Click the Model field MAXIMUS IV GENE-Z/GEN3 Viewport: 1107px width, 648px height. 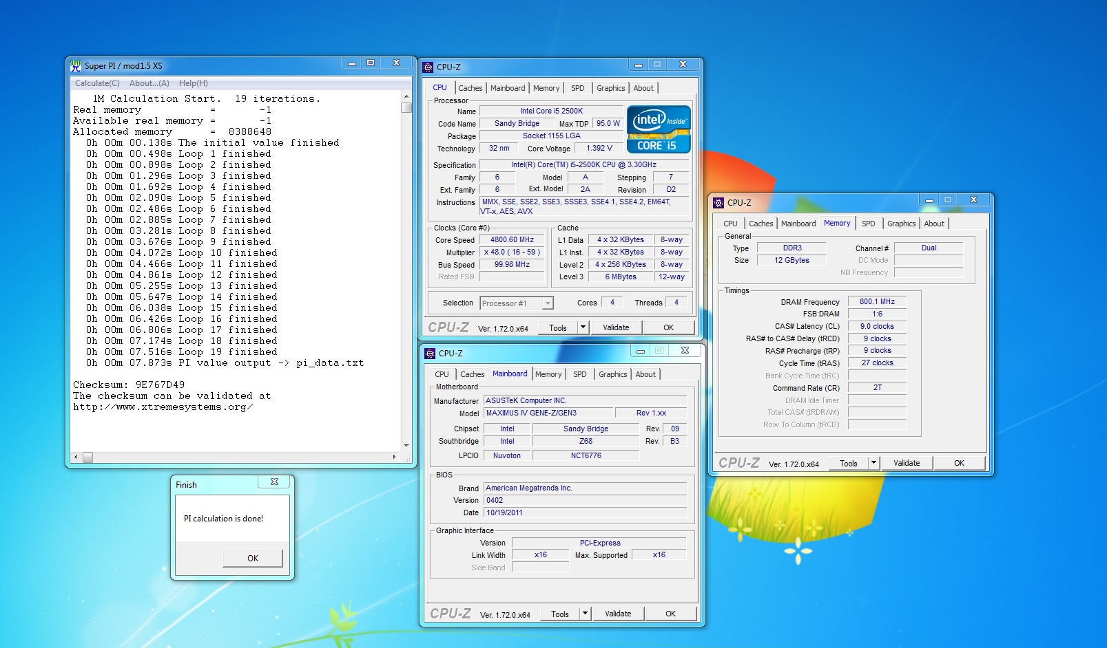(x=549, y=413)
